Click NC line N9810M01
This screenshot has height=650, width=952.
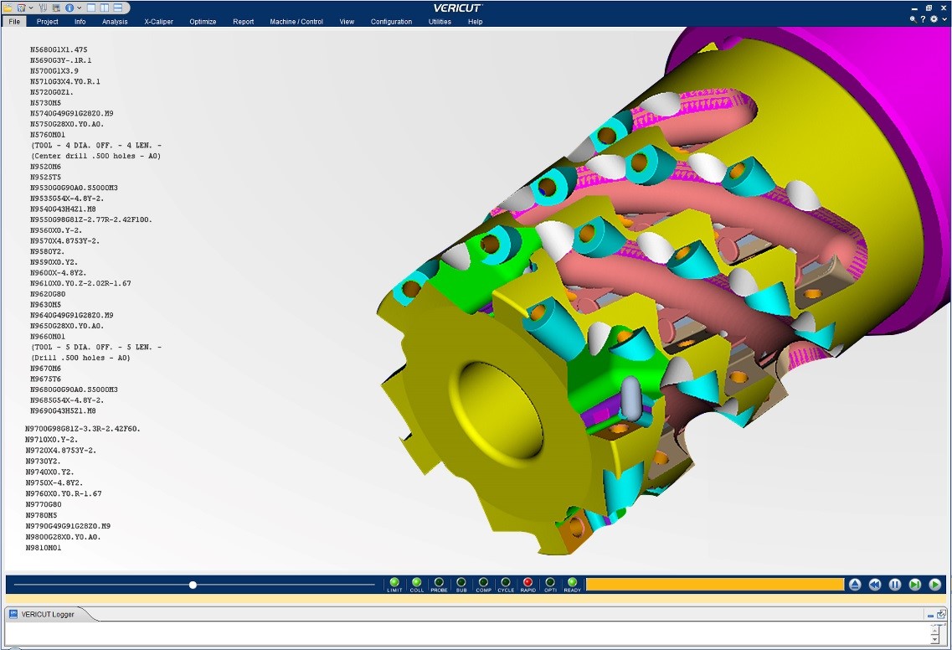click(43, 548)
